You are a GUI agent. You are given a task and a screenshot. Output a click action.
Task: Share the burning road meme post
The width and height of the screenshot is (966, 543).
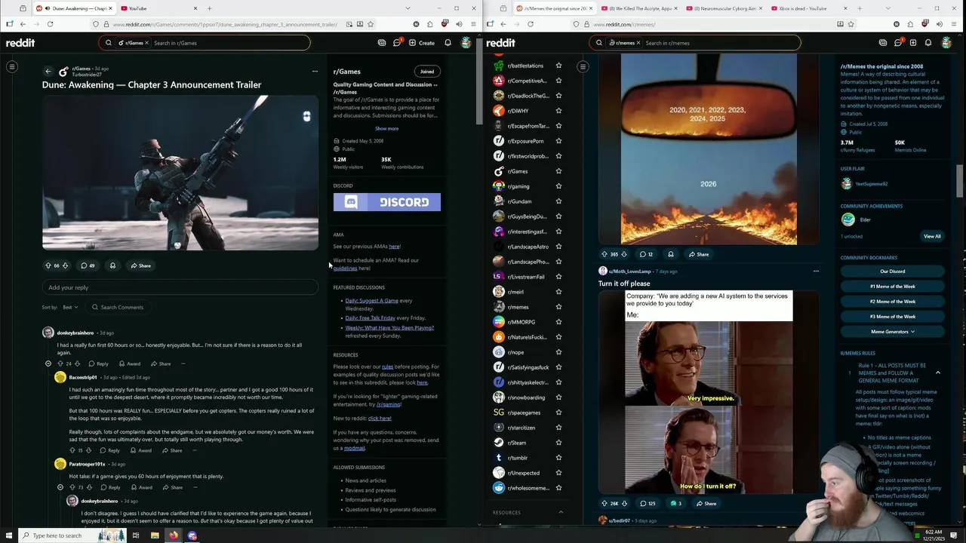(x=698, y=254)
